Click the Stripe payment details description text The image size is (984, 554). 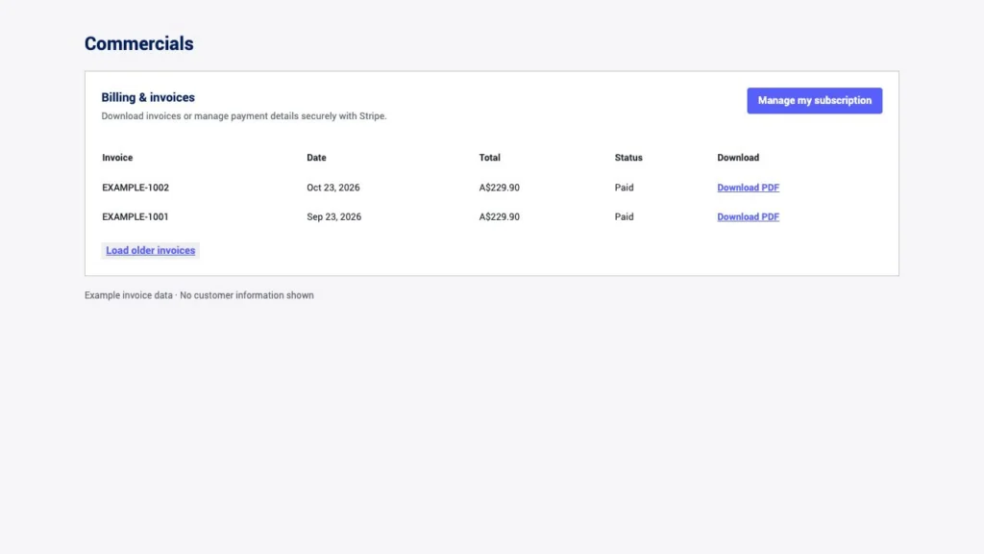[244, 116]
